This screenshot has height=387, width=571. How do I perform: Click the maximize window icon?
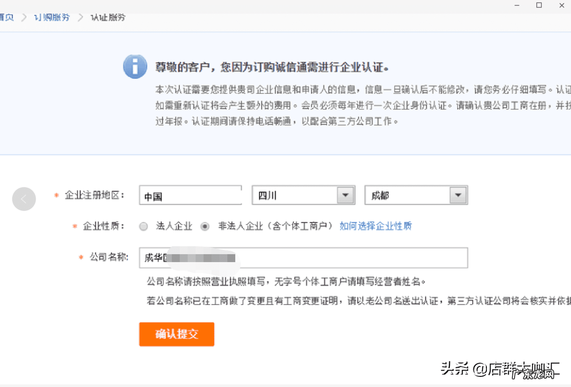(x=539, y=5)
